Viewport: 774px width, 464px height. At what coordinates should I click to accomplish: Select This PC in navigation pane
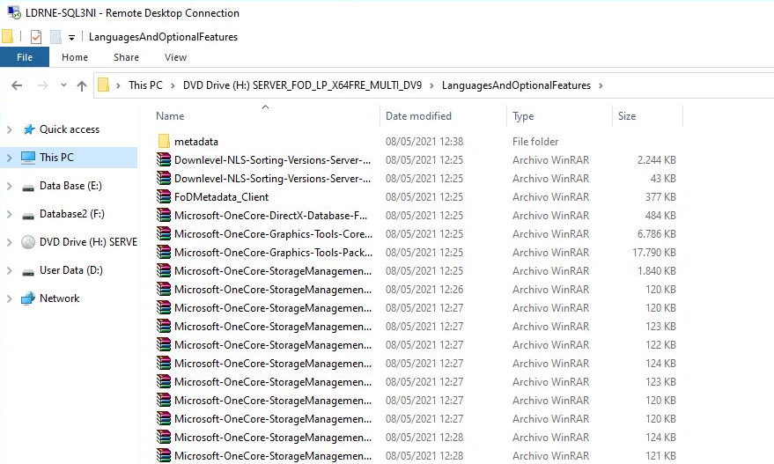coord(56,158)
